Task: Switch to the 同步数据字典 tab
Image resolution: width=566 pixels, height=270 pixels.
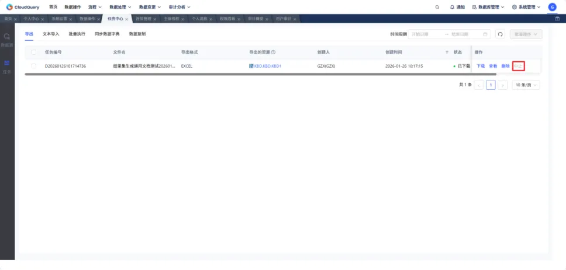Action: (x=107, y=34)
